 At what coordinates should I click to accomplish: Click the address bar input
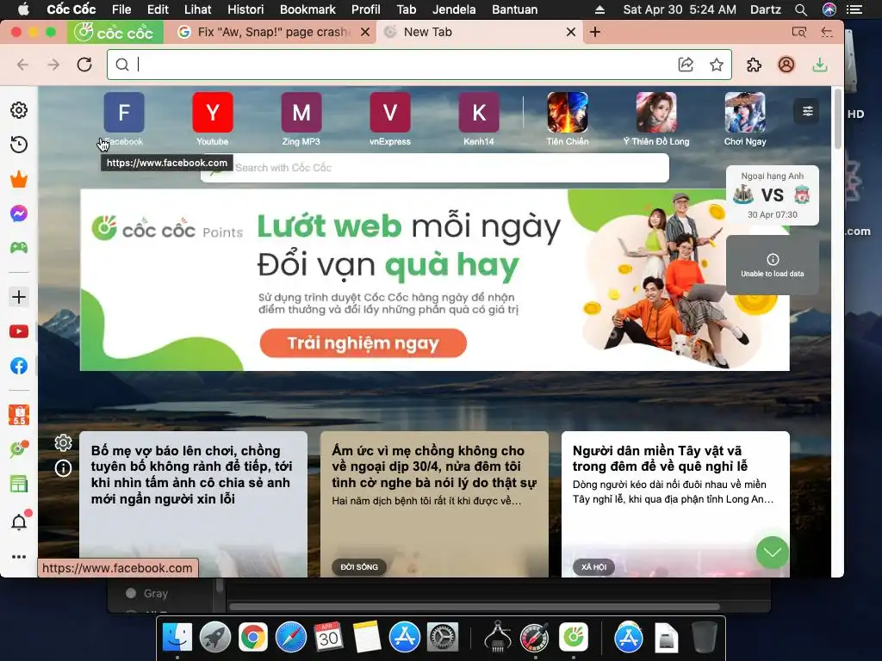(405, 65)
